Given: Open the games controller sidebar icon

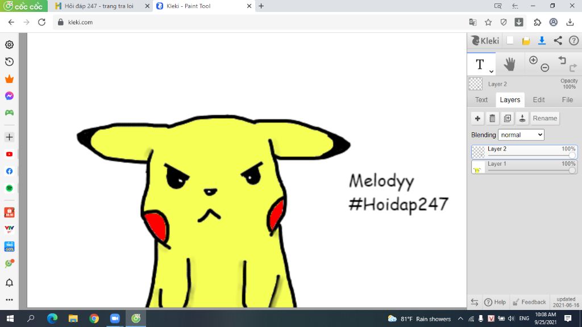Looking at the screenshot, I should 9,113.
